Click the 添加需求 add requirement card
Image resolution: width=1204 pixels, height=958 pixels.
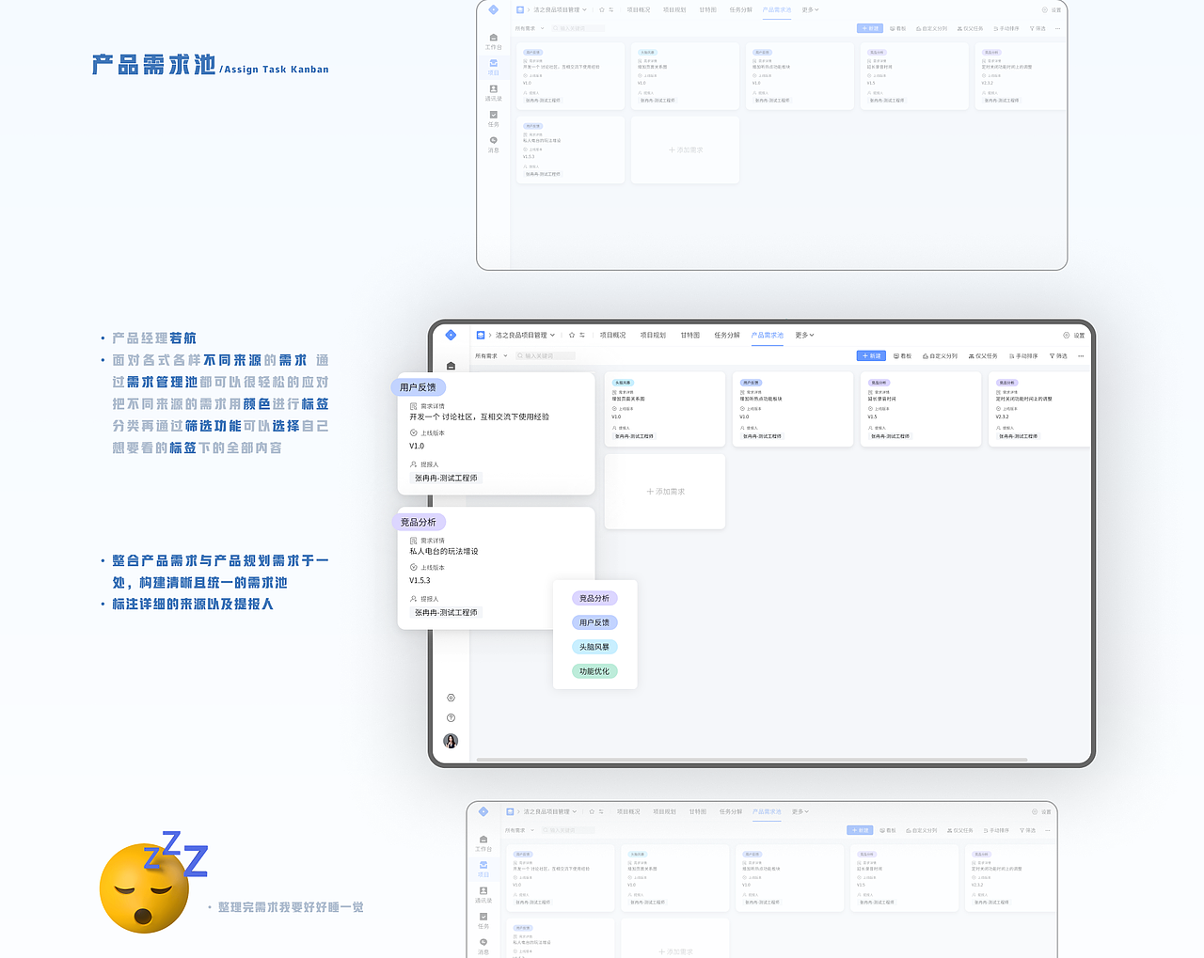coord(665,491)
